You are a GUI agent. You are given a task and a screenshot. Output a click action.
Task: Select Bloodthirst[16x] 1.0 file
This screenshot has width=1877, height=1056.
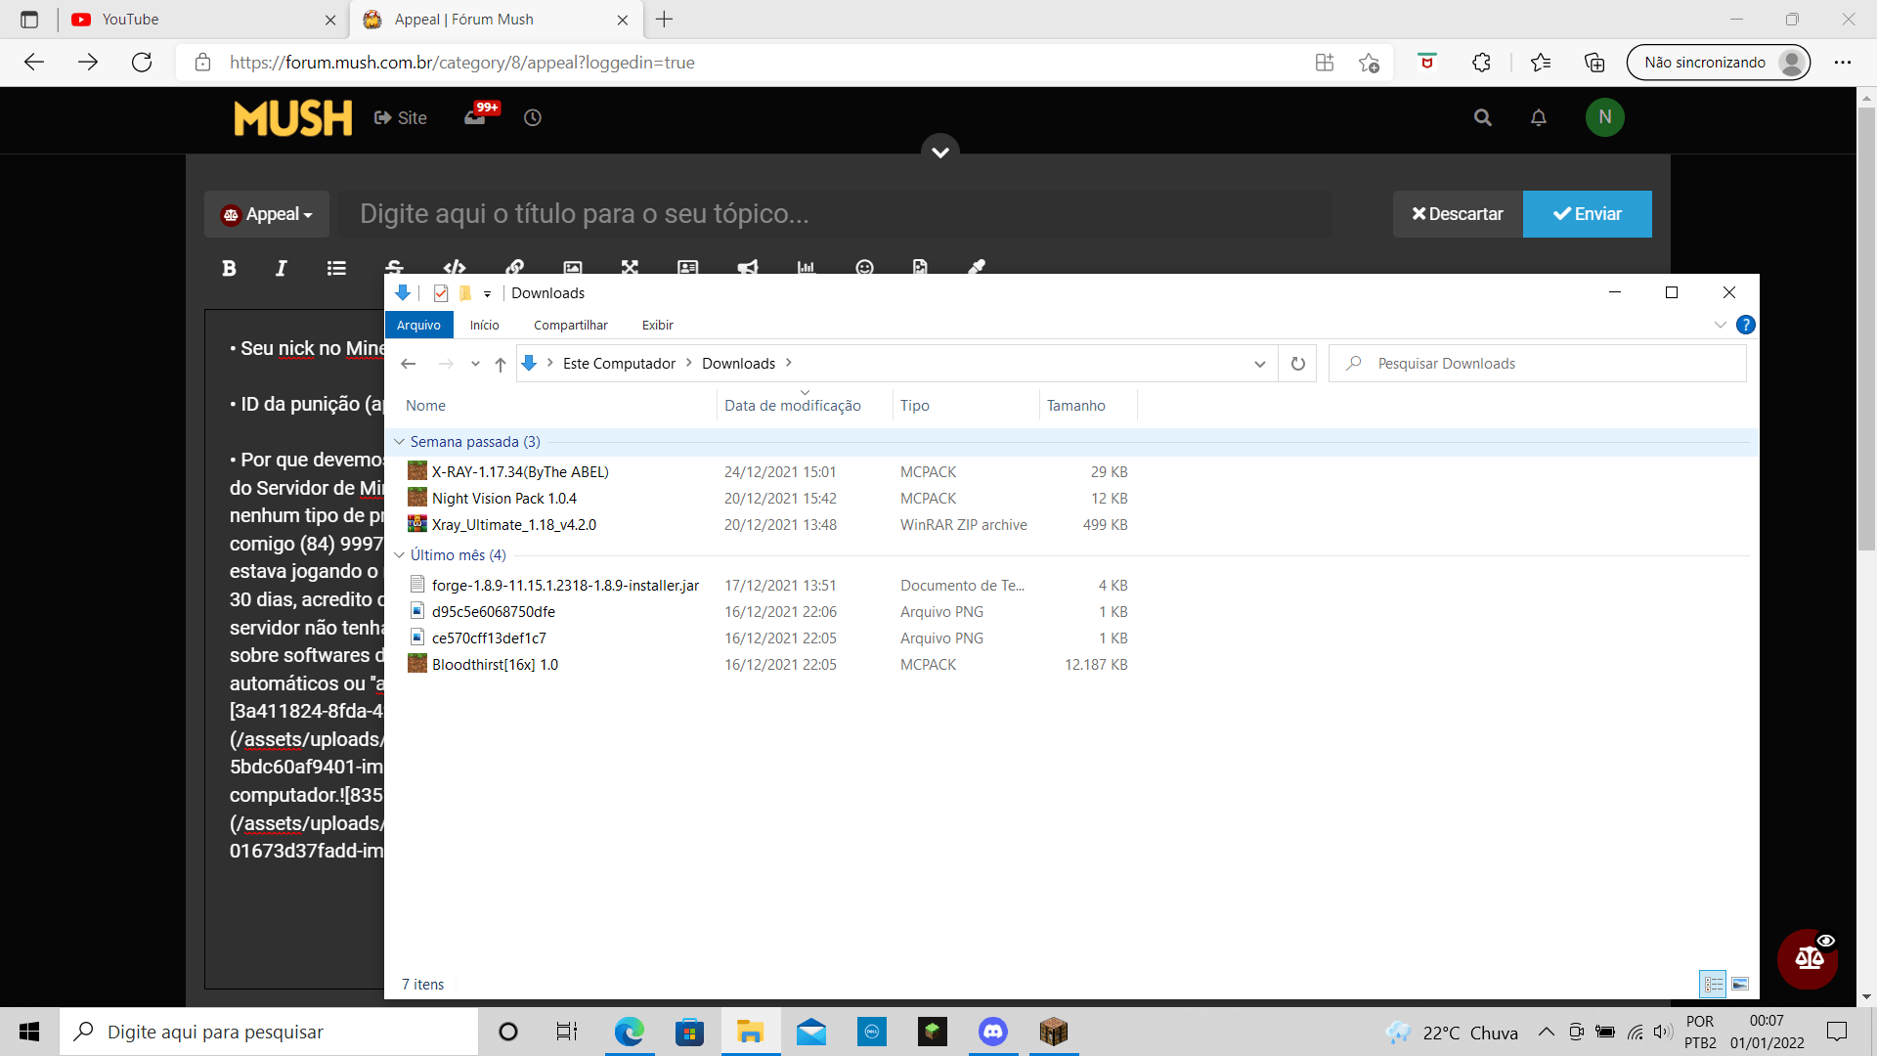(x=495, y=665)
